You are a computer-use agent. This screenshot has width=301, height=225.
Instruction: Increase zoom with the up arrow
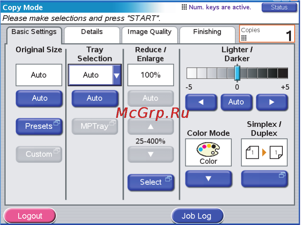click(151, 126)
